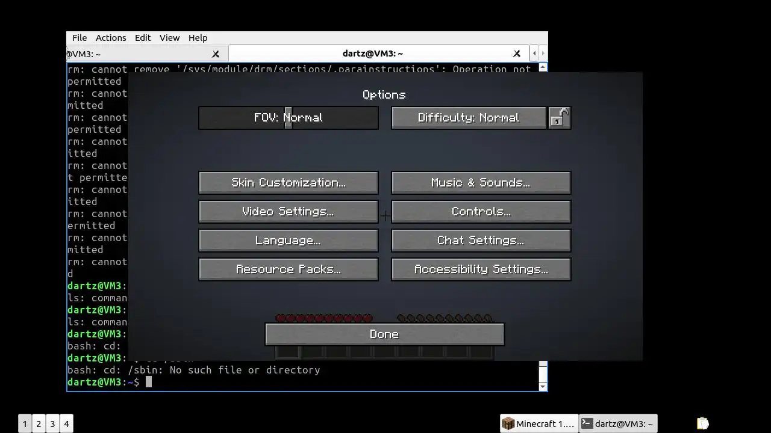Open Chat Settings
The image size is (771, 433).
pos(481,241)
